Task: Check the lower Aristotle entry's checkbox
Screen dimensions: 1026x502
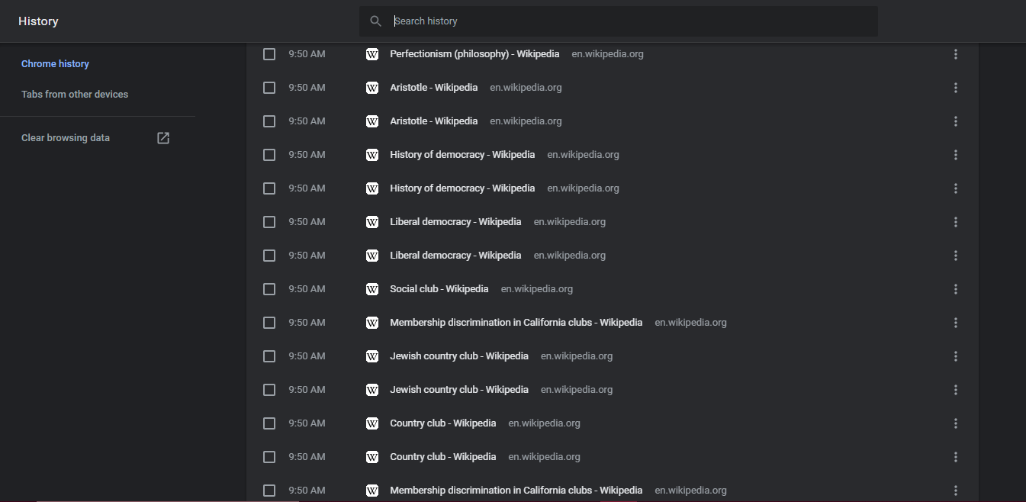Action: pos(269,121)
